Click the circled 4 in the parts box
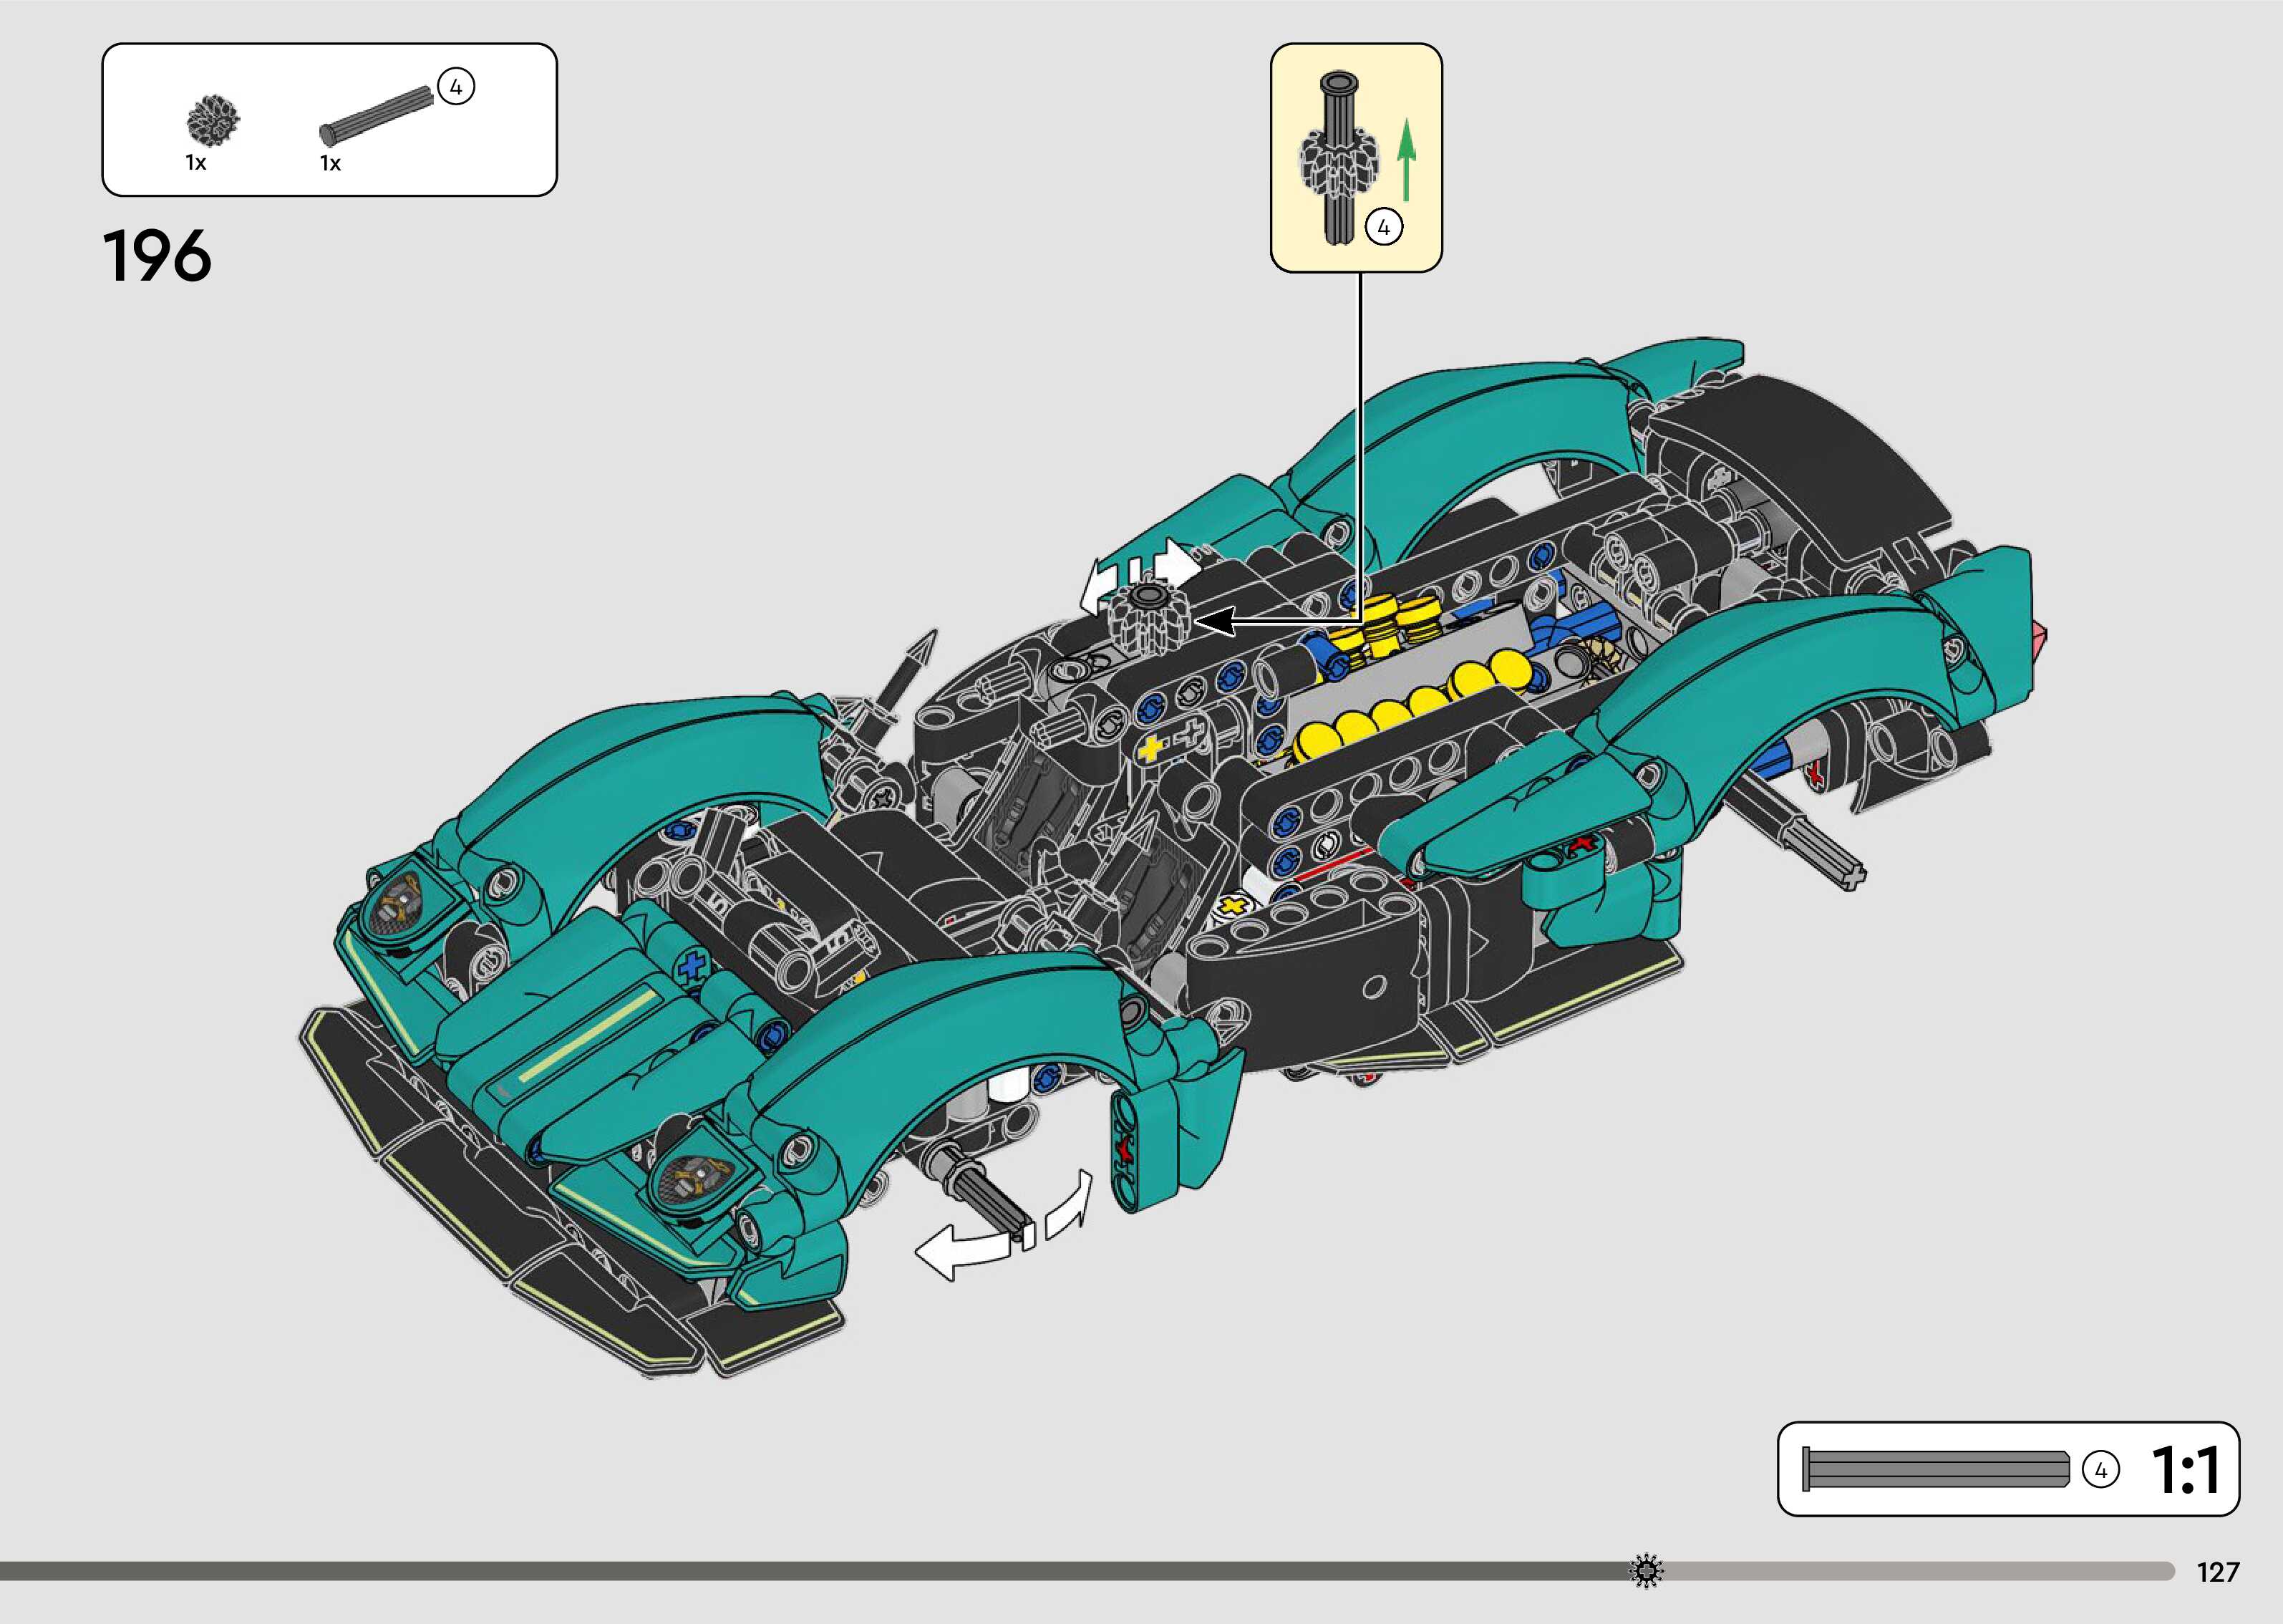The height and width of the screenshot is (1624, 2283). 456,87
